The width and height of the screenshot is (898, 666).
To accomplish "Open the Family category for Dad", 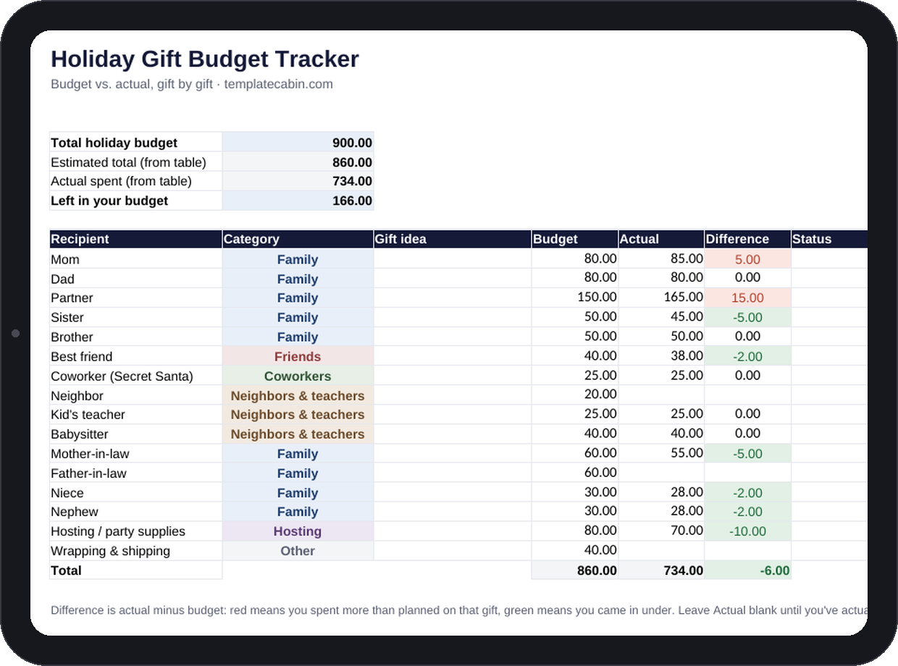I will coord(298,279).
